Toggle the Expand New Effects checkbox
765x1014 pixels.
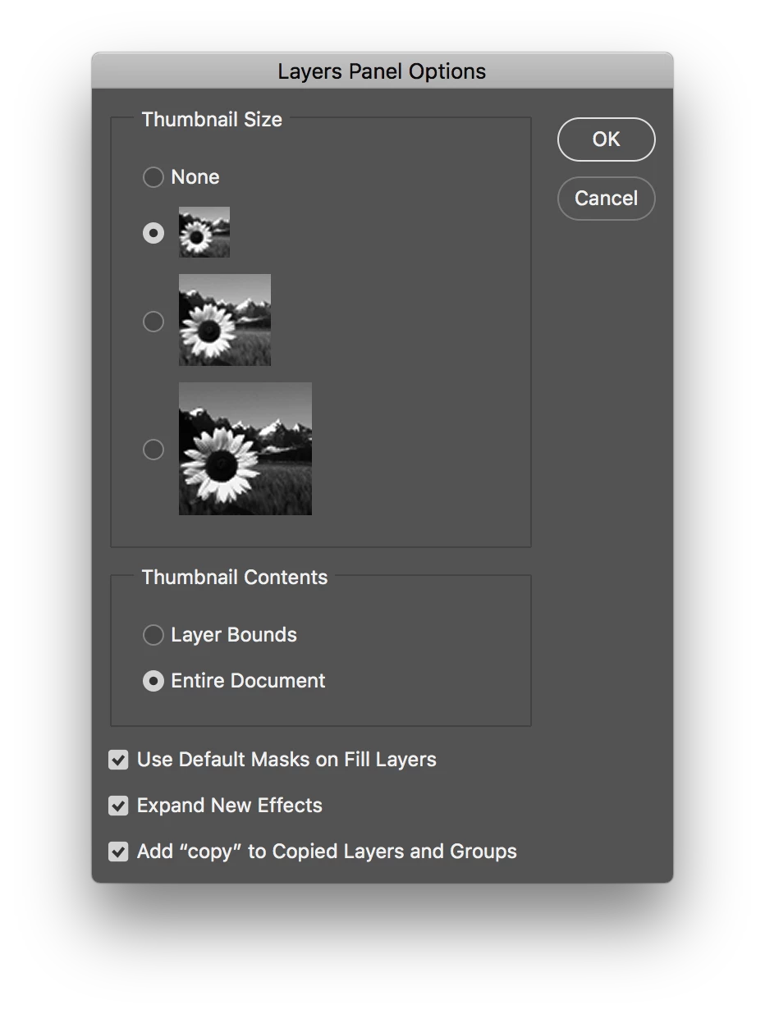click(118, 806)
